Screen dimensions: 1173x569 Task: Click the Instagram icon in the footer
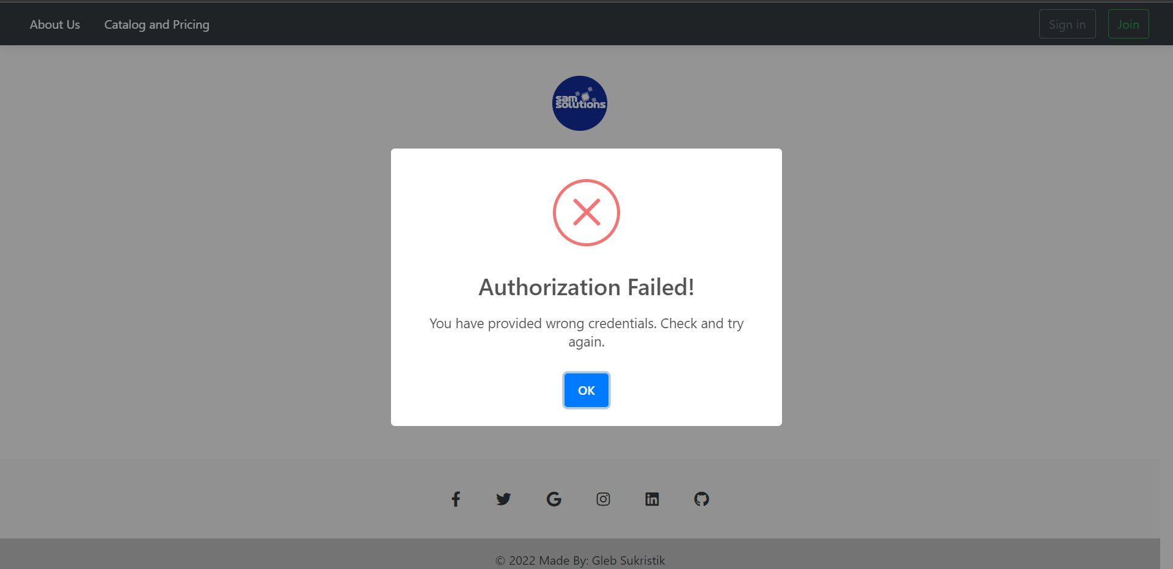coord(603,499)
